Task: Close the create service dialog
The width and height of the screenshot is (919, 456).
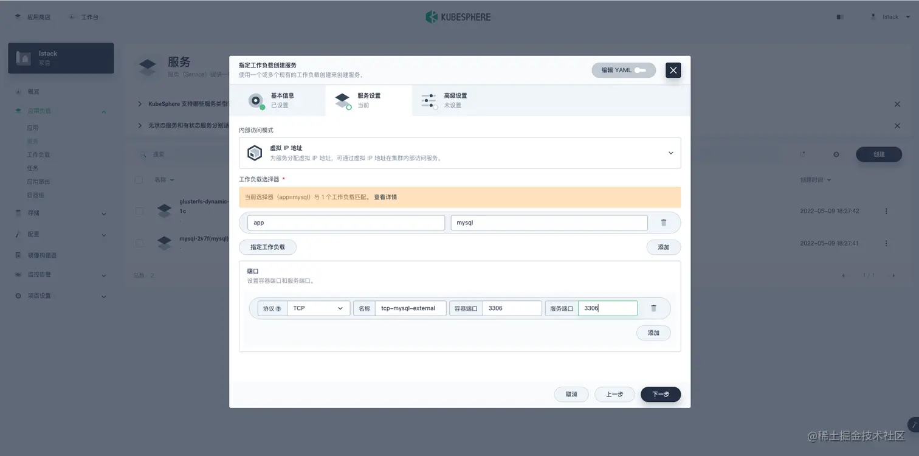Action: pos(673,70)
